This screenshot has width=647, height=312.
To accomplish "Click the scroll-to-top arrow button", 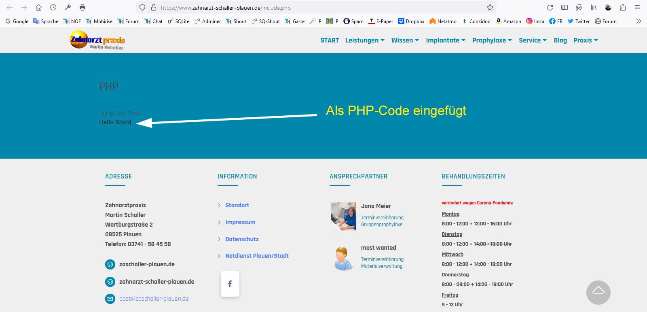I will [598, 292].
